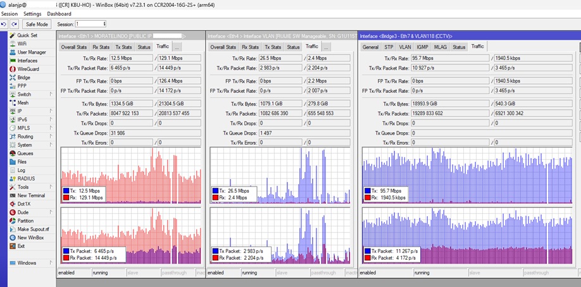Show more tabs in Eth4 window
Viewport: 581px width, 287px height.
point(326,47)
